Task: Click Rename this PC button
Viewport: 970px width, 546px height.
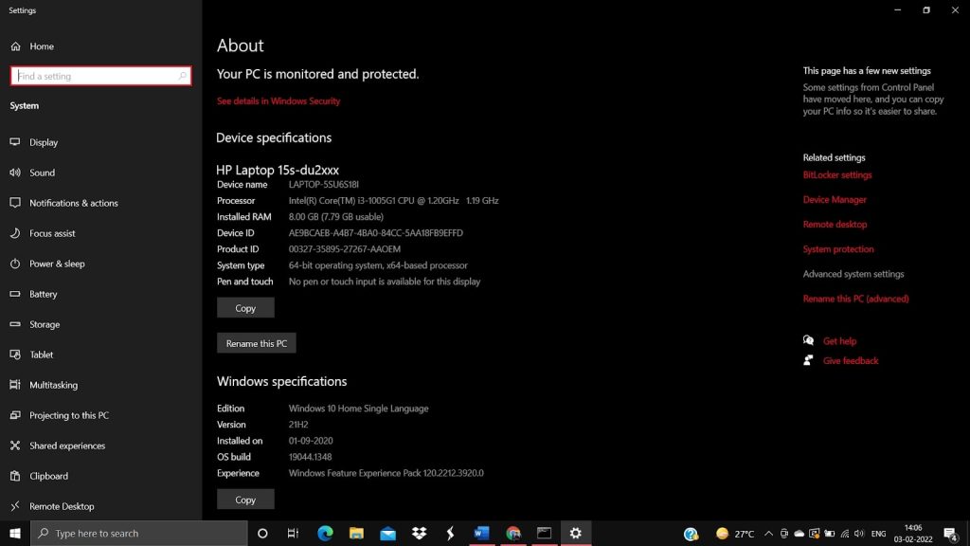Action: pyautogui.click(x=256, y=343)
